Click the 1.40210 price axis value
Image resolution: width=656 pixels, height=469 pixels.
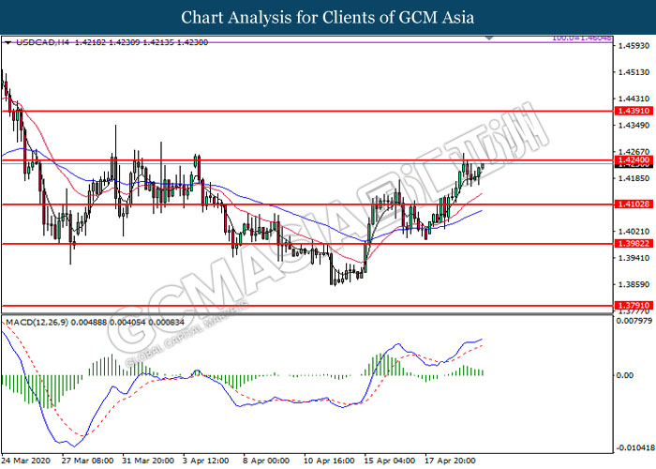click(634, 232)
